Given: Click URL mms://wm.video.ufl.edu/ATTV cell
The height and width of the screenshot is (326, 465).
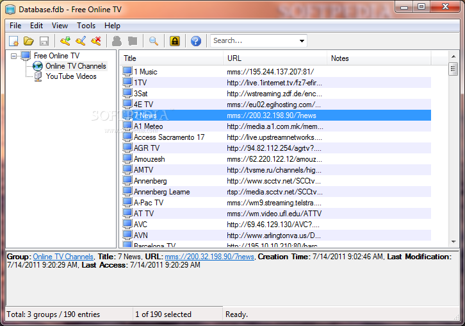Looking at the screenshot, I should point(274,214).
